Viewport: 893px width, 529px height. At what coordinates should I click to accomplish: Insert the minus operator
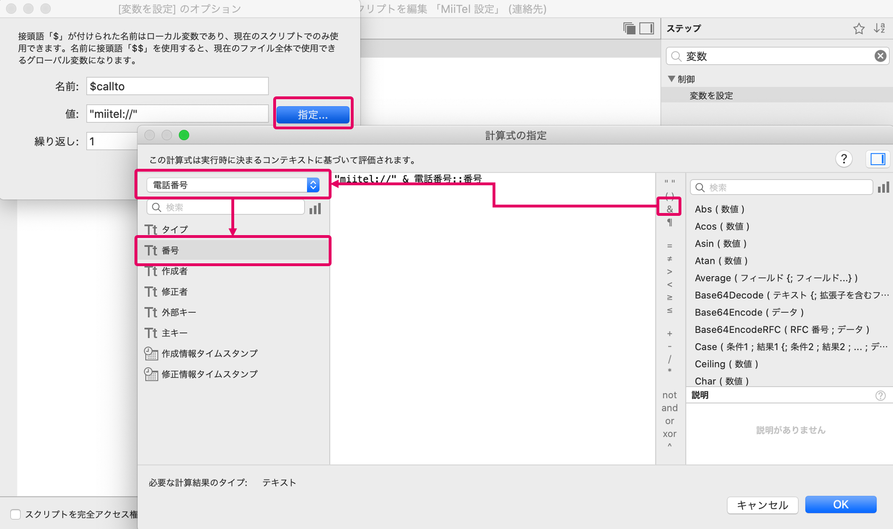pos(670,347)
